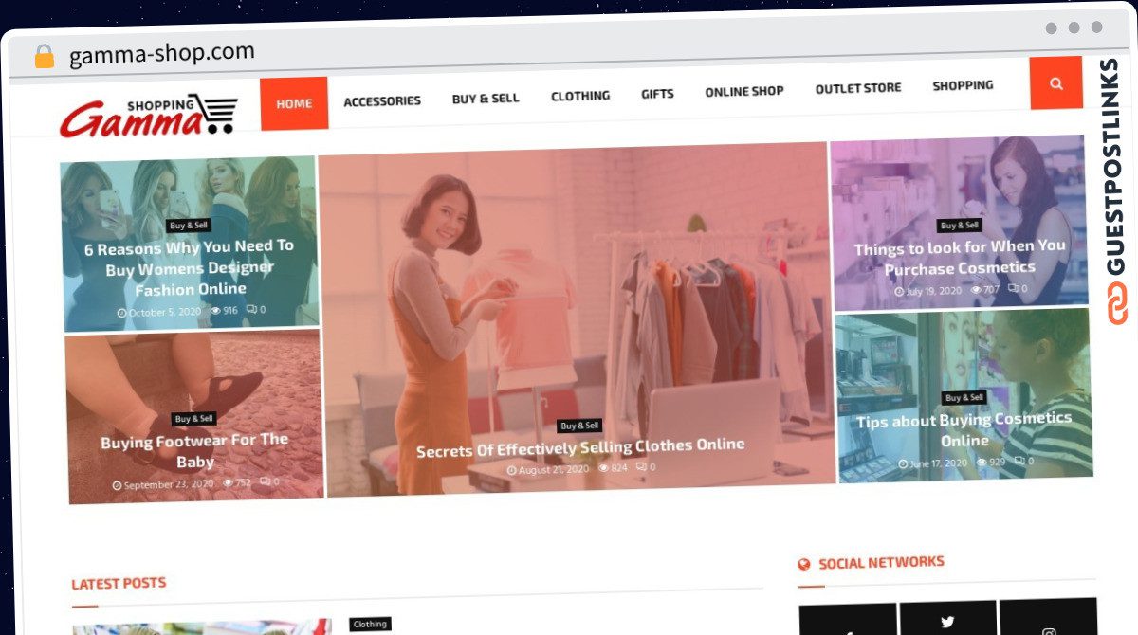Click the June 17, 2020 date
This screenshot has height=635, width=1138.
[x=933, y=463]
